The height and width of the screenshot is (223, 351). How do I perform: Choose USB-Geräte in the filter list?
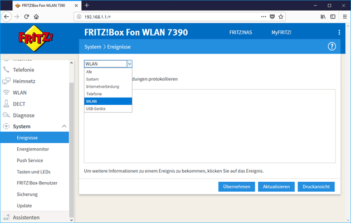tap(108, 109)
